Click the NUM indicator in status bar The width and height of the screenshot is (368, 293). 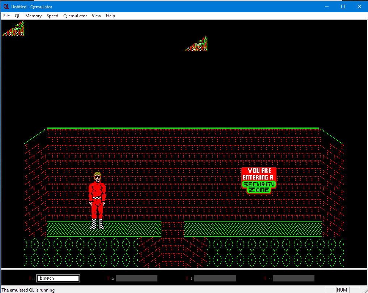tap(342, 290)
